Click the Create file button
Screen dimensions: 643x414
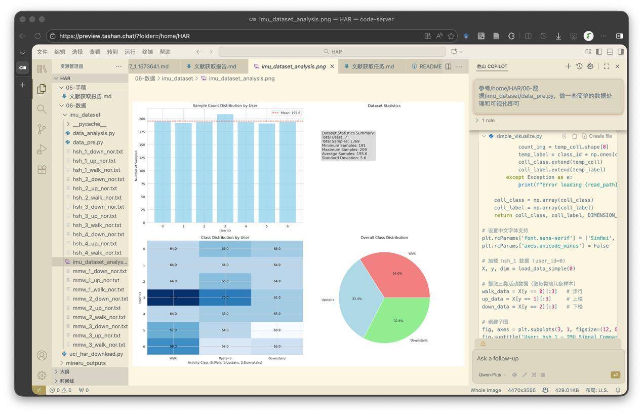tap(597, 136)
